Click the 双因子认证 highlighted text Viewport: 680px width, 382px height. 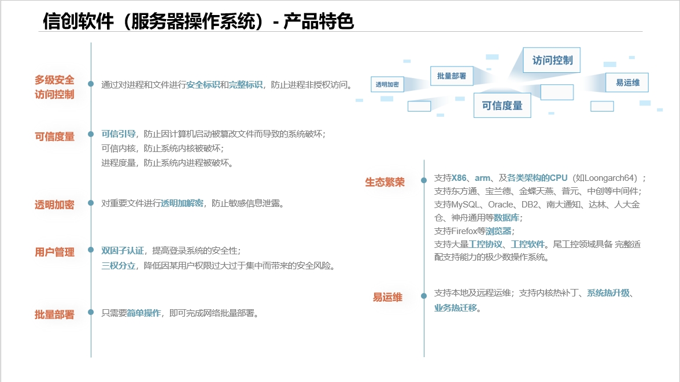(123, 250)
